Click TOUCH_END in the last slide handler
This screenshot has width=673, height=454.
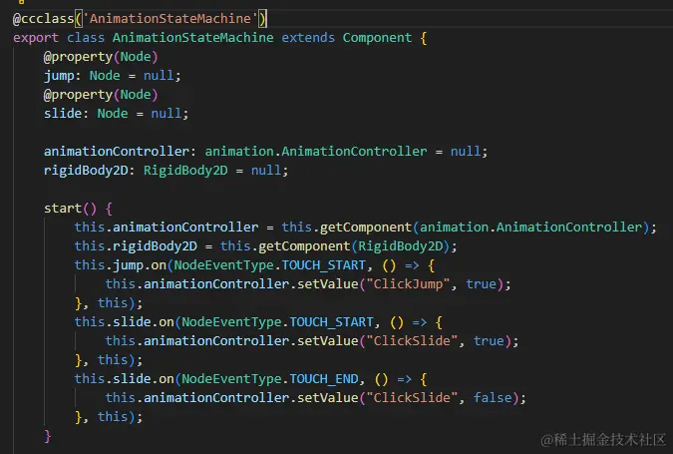pos(324,379)
